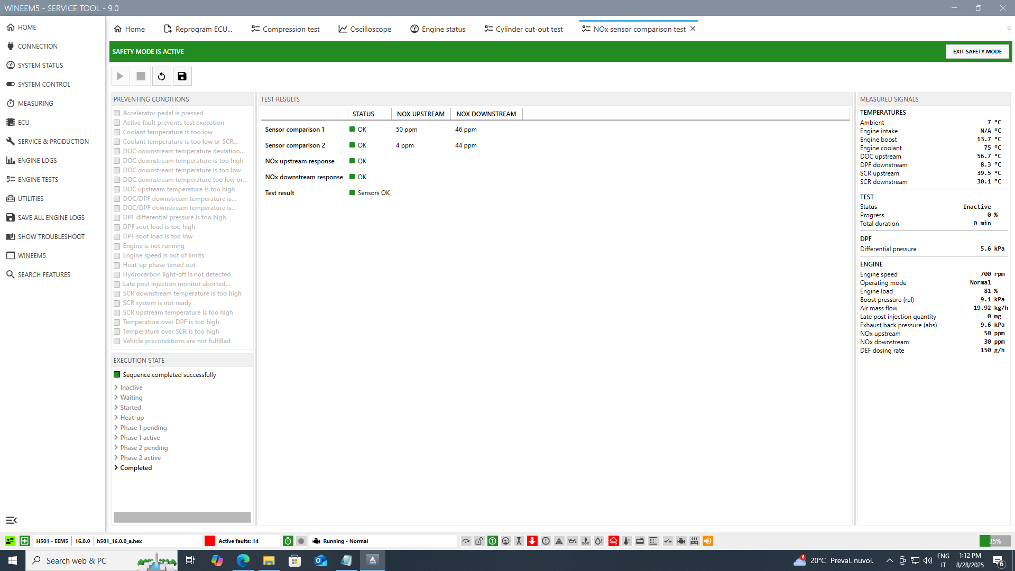
Task: Click the orange speaker status icon
Action: click(x=708, y=541)
